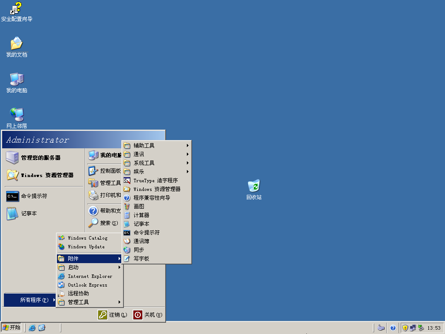Expand the 娱乐 submenu

[156, 171]
